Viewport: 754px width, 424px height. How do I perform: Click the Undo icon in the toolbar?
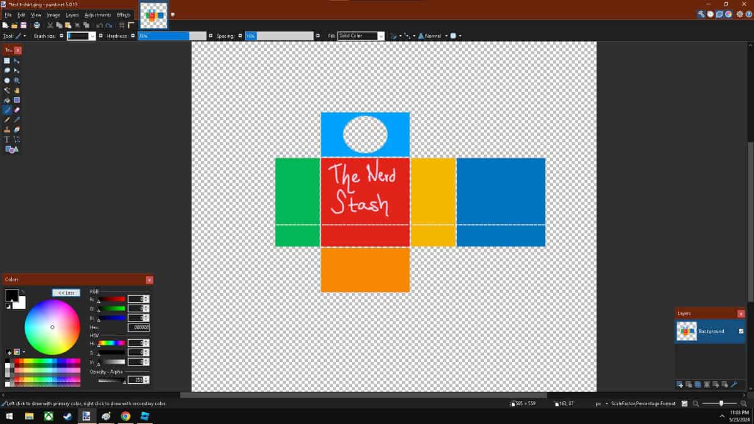(99, 24)
